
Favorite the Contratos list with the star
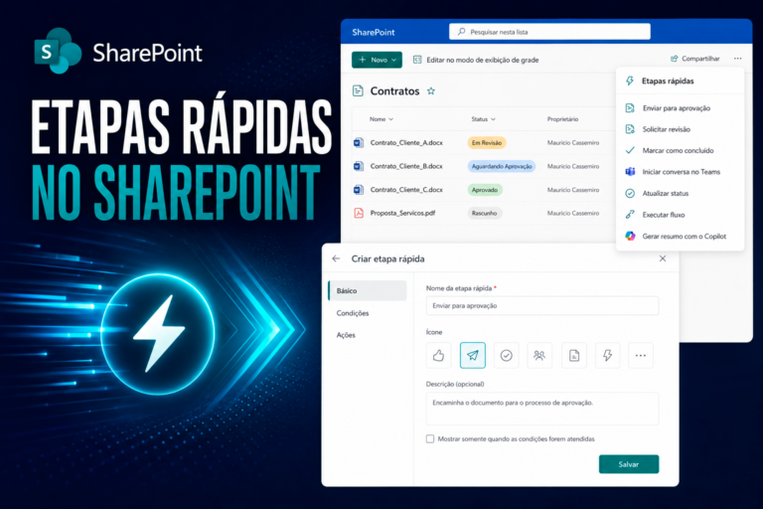coord(430,90)
